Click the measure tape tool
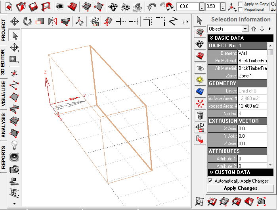This screenshot has height=210, width=277. click(x=14, y=60)
